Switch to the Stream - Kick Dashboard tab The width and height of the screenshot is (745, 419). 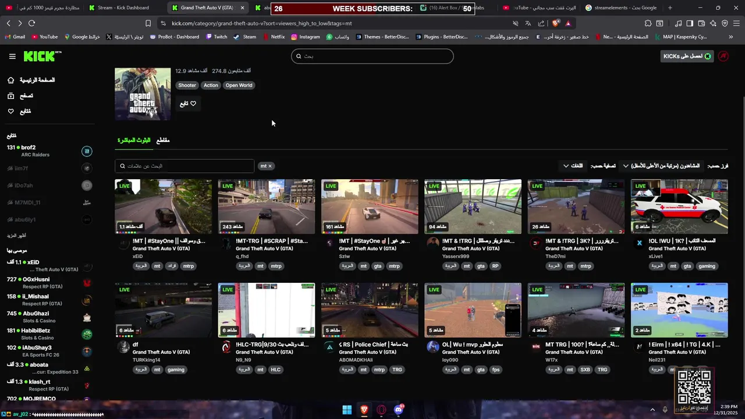click(x=123, y=8)
